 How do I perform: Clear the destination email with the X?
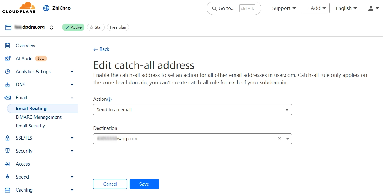pos(279,139)
